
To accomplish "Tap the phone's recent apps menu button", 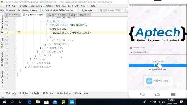I will [x=173, y=94].
